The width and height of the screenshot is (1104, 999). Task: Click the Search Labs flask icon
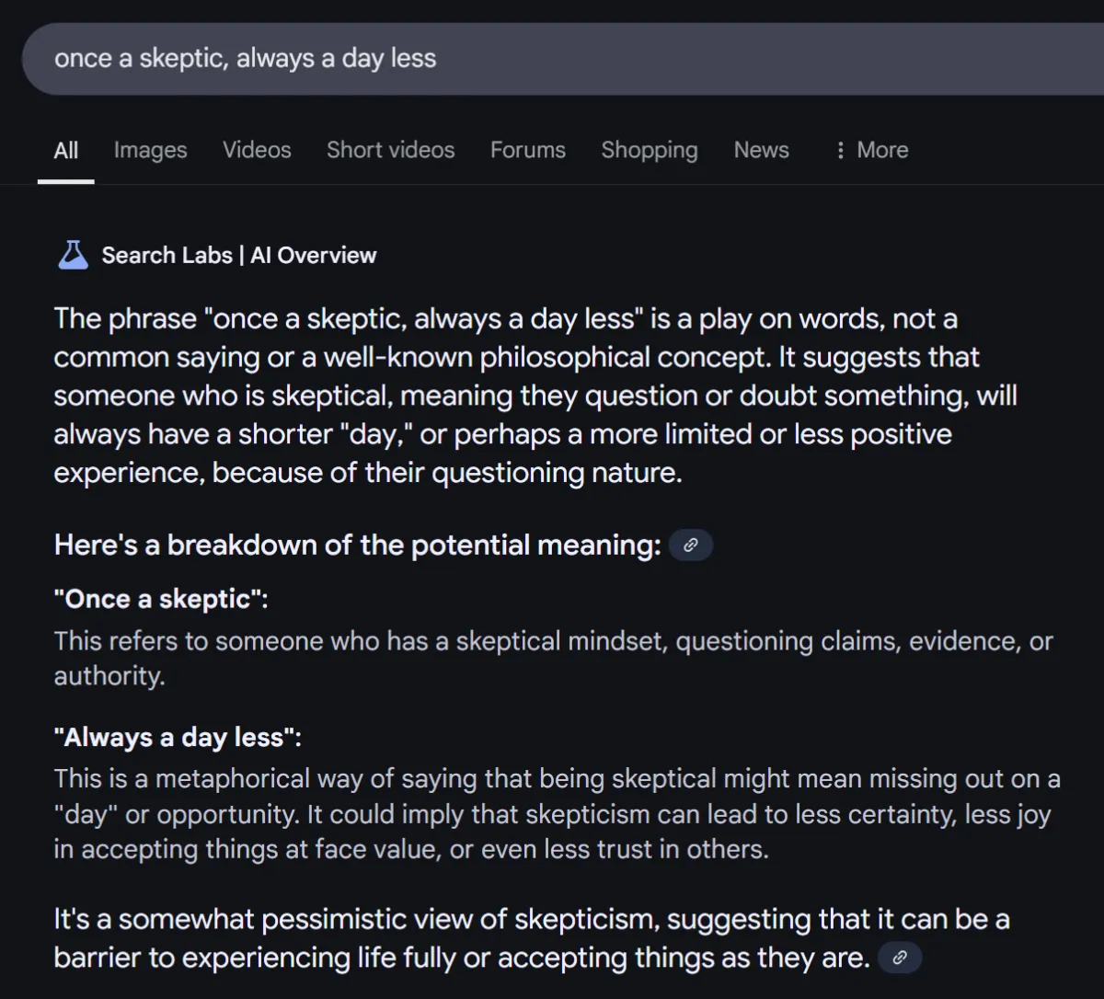(73, 255)
